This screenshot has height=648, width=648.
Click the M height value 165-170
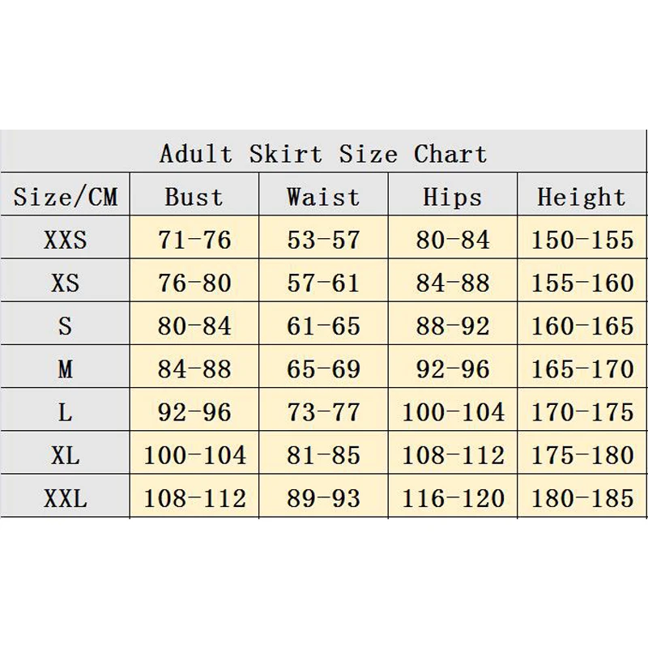tap(582, 369)
